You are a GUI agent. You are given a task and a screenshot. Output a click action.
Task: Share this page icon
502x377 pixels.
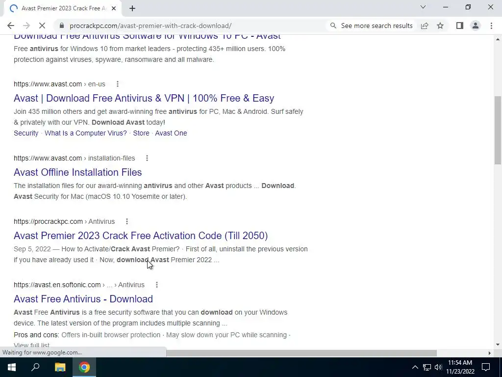425,26
